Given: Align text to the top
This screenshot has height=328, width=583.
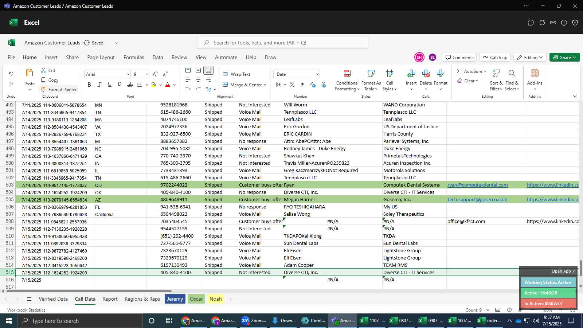Looking at the screenshot, I should (x=188, y=70).
